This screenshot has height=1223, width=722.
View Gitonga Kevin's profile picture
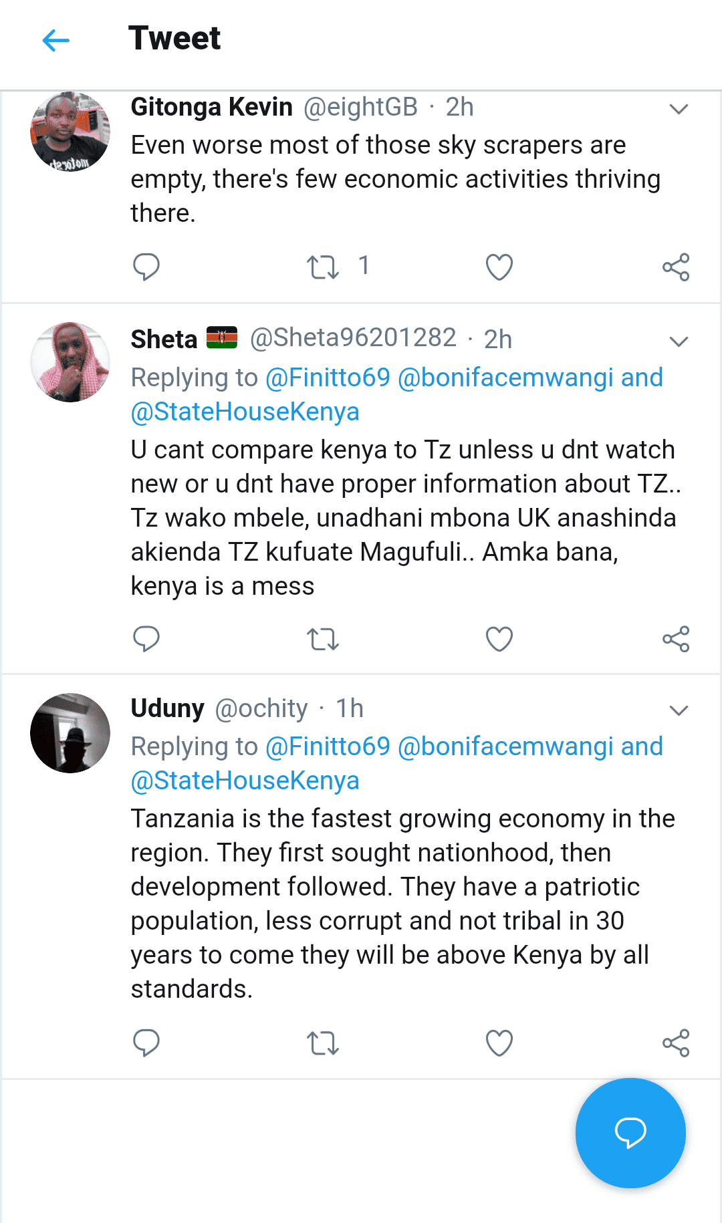[70, 132]
